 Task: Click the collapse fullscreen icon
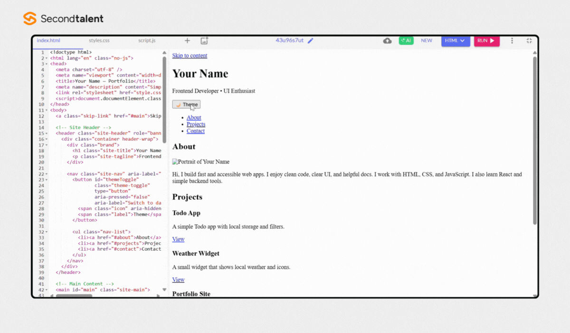[529, 41]
